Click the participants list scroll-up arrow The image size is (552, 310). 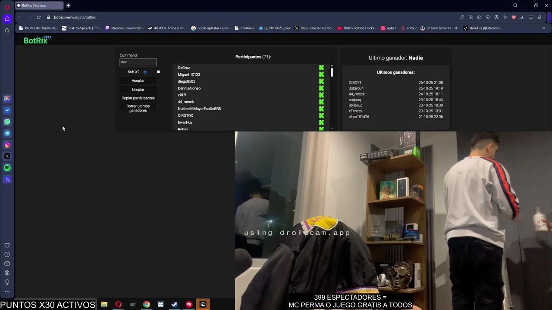332,66
